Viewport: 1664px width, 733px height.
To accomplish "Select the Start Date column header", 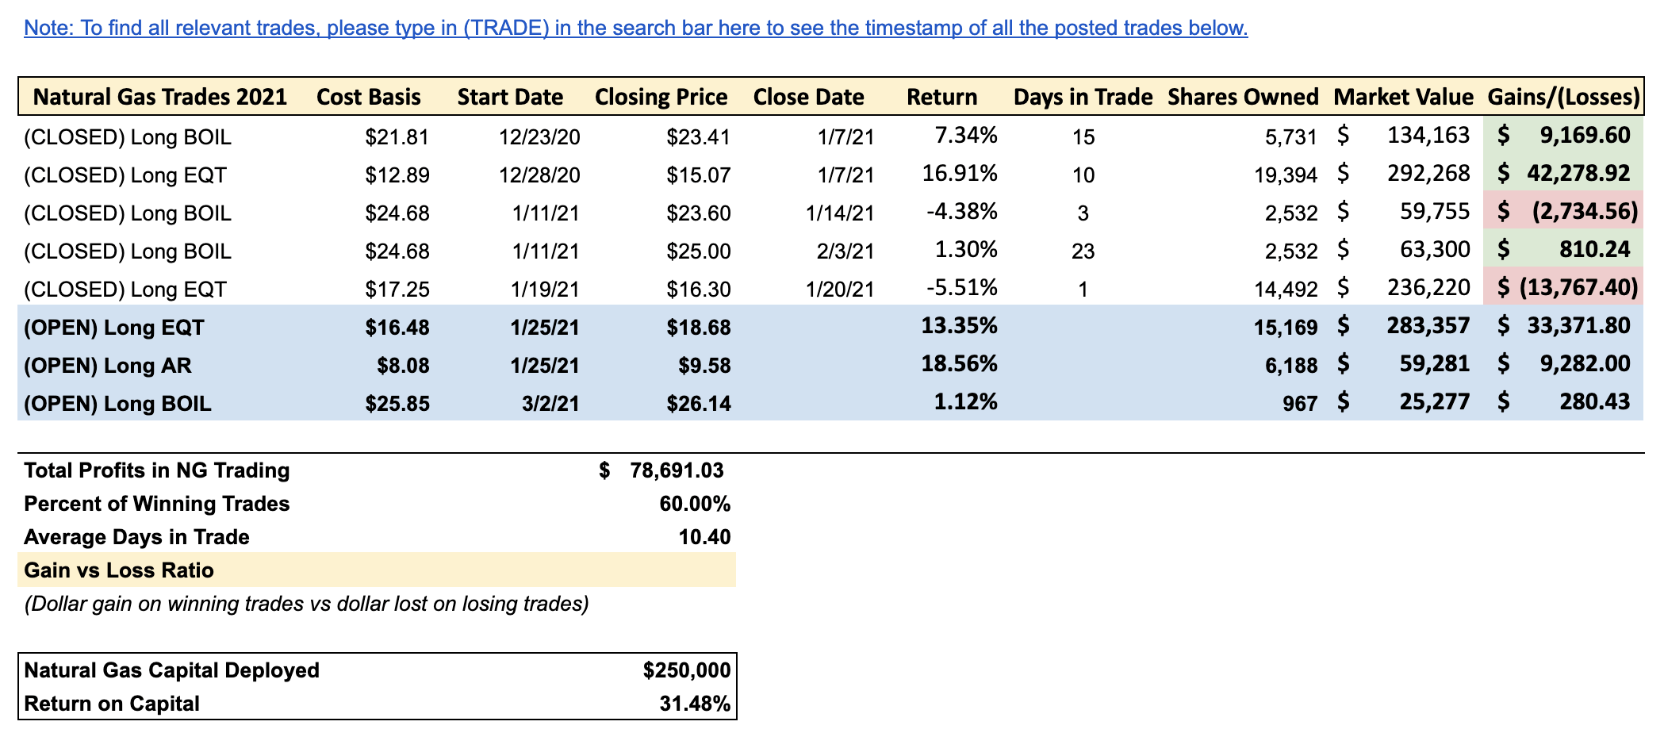I will click(x=510, y=97).
